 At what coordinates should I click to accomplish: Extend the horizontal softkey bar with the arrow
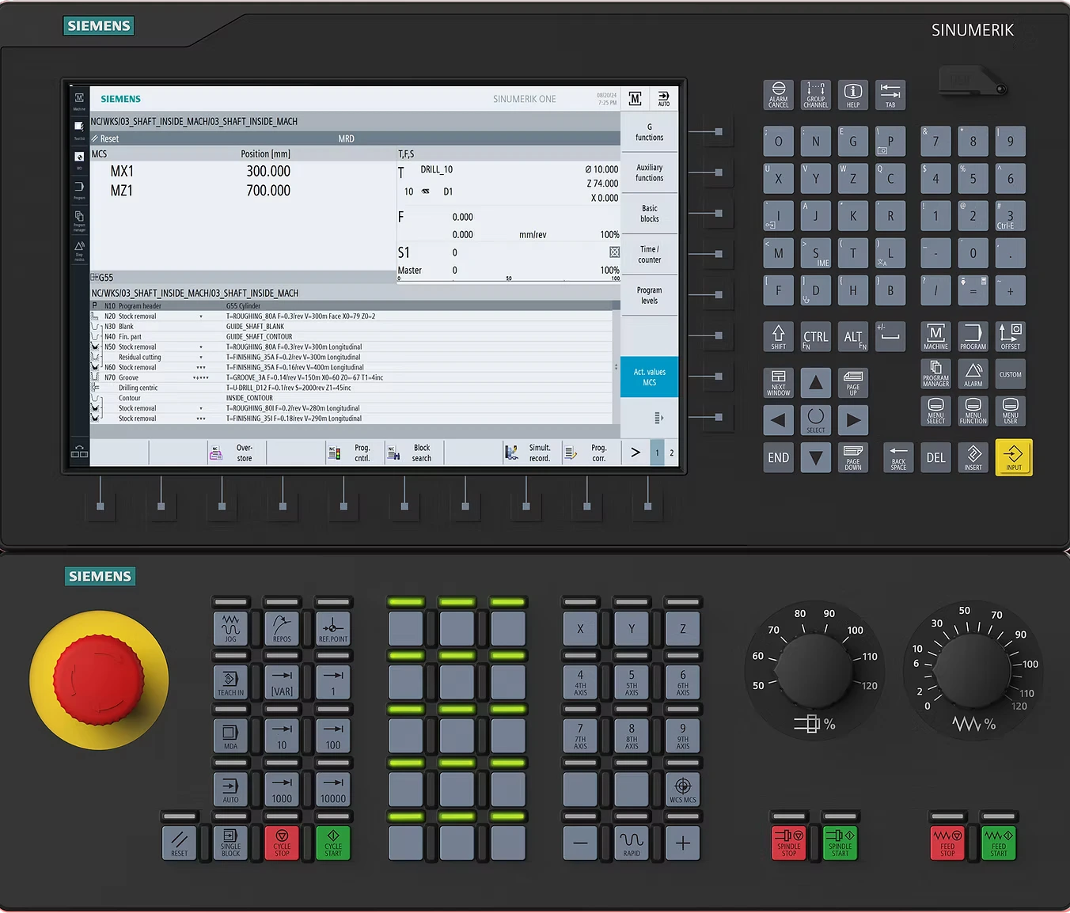coord(636,453)
